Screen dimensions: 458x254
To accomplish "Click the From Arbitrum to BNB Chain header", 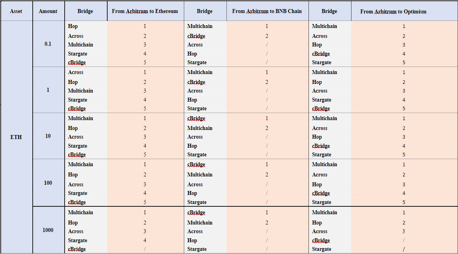I will coord(267,11).
